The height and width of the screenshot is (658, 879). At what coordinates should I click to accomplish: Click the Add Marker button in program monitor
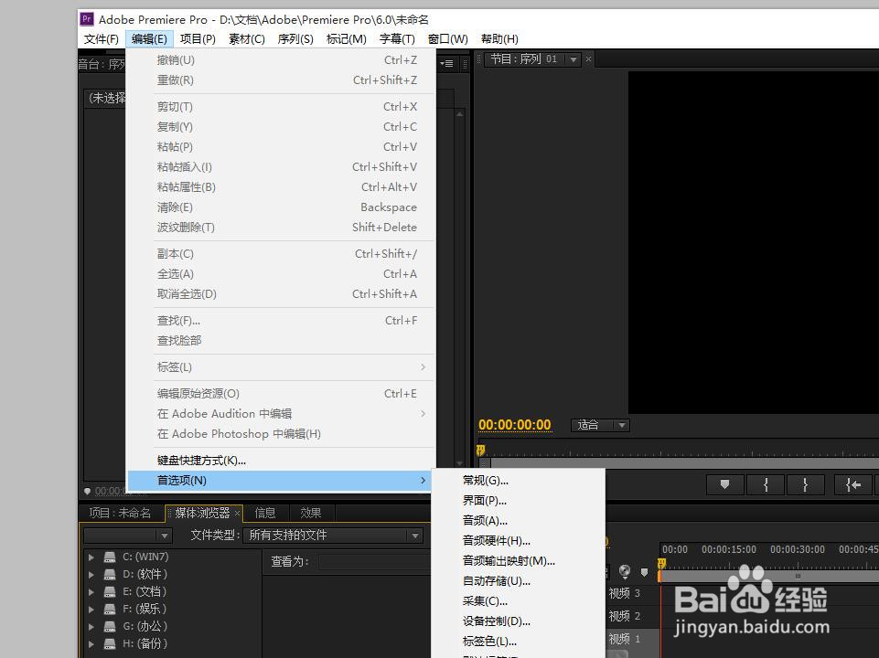724,484
